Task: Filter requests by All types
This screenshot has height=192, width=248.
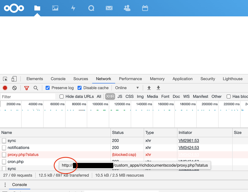Action: click(x=99, y=97)
